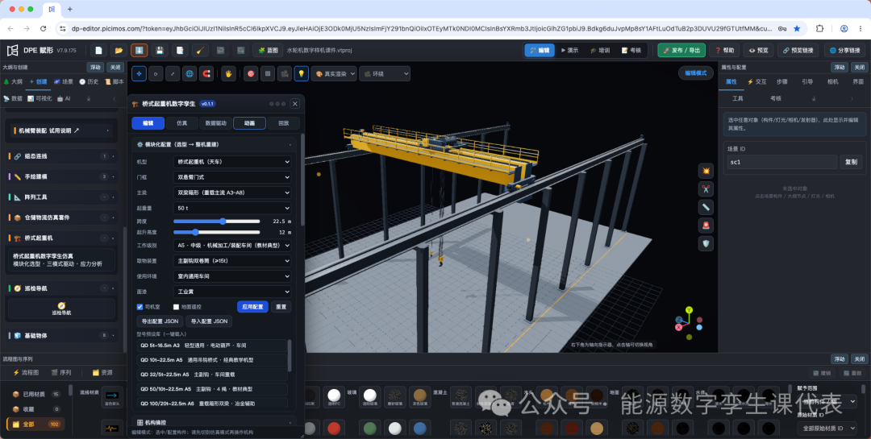Adjust the 跨度 span slider
This screenshot has width=871, height=439.
217,221
